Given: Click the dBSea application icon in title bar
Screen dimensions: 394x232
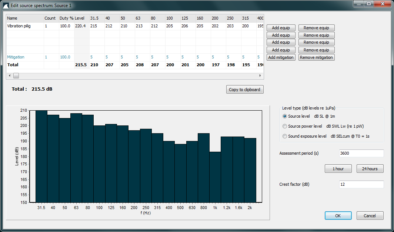Looking at the screenshot, I should (x=6, y=5).
